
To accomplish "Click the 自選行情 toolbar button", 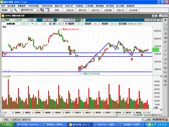I will [95, 10].
